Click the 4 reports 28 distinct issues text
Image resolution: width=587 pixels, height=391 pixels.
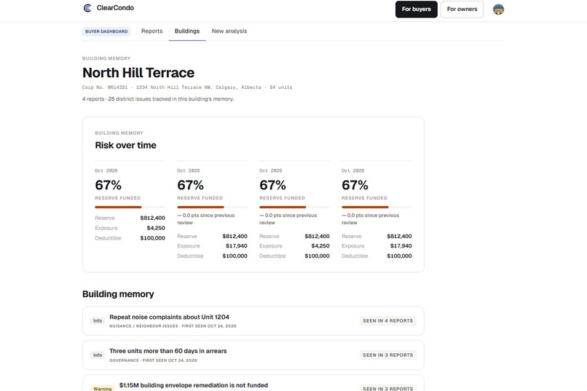(x=158, y=99)
